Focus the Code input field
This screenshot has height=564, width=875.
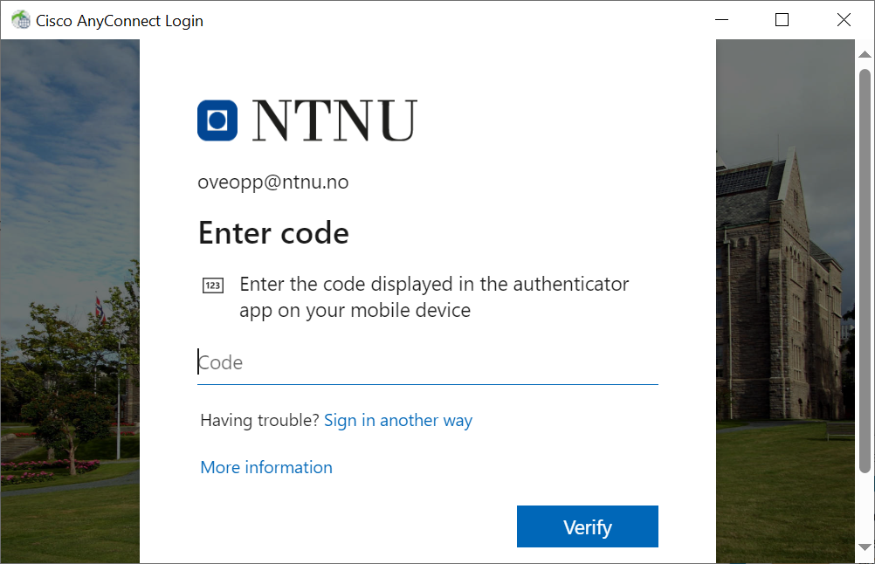pyautogui.click(x=427, y=363)
